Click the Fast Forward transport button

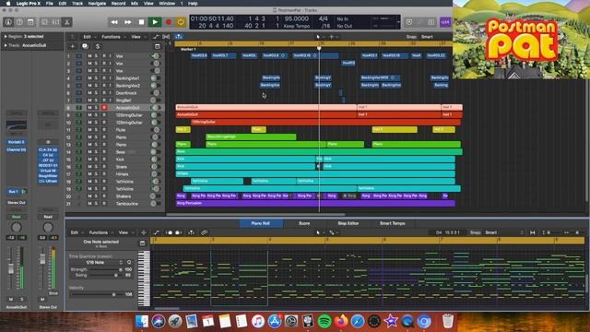tap(128, 22)
